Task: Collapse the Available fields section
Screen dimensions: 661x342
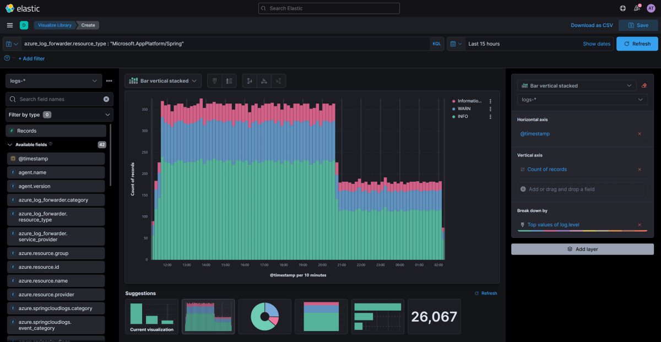Action: point(10,145)
